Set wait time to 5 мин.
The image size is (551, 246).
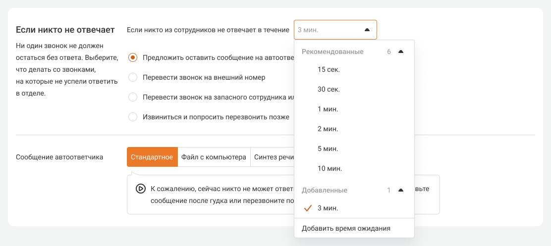coord(328,148)
